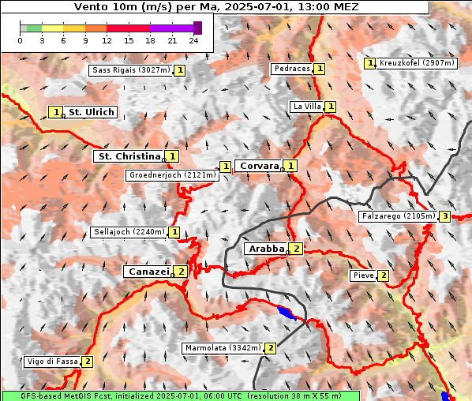Click the purple segment of wind legend
The width and height of the screenshot is (472, 401).
[171, 28]
